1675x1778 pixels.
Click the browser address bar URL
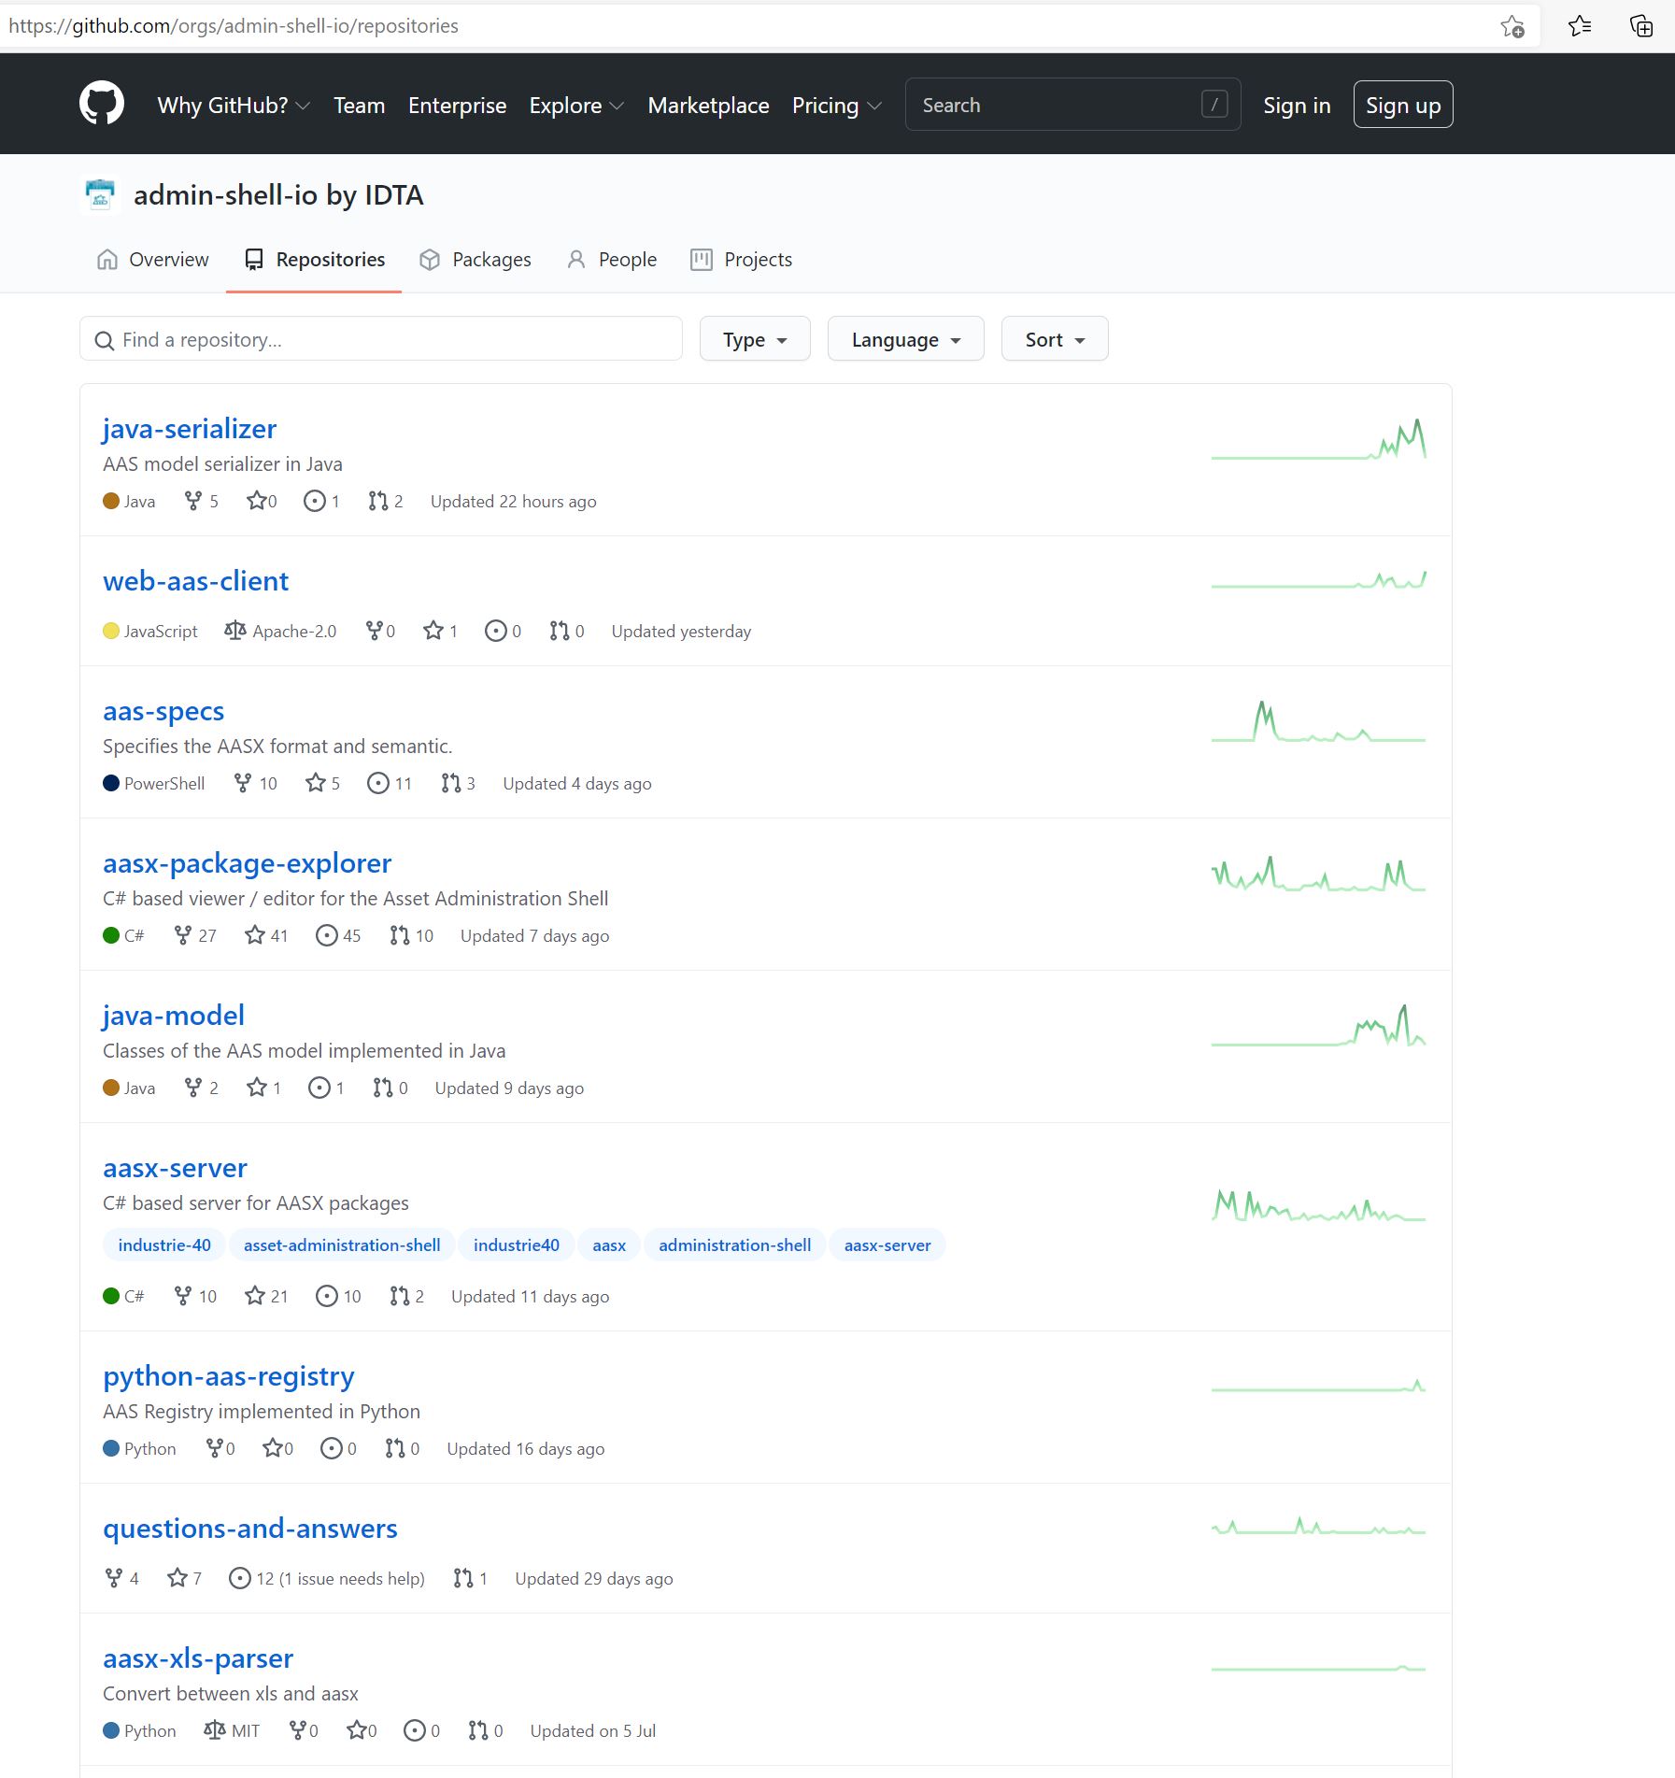tap(234, 26)
